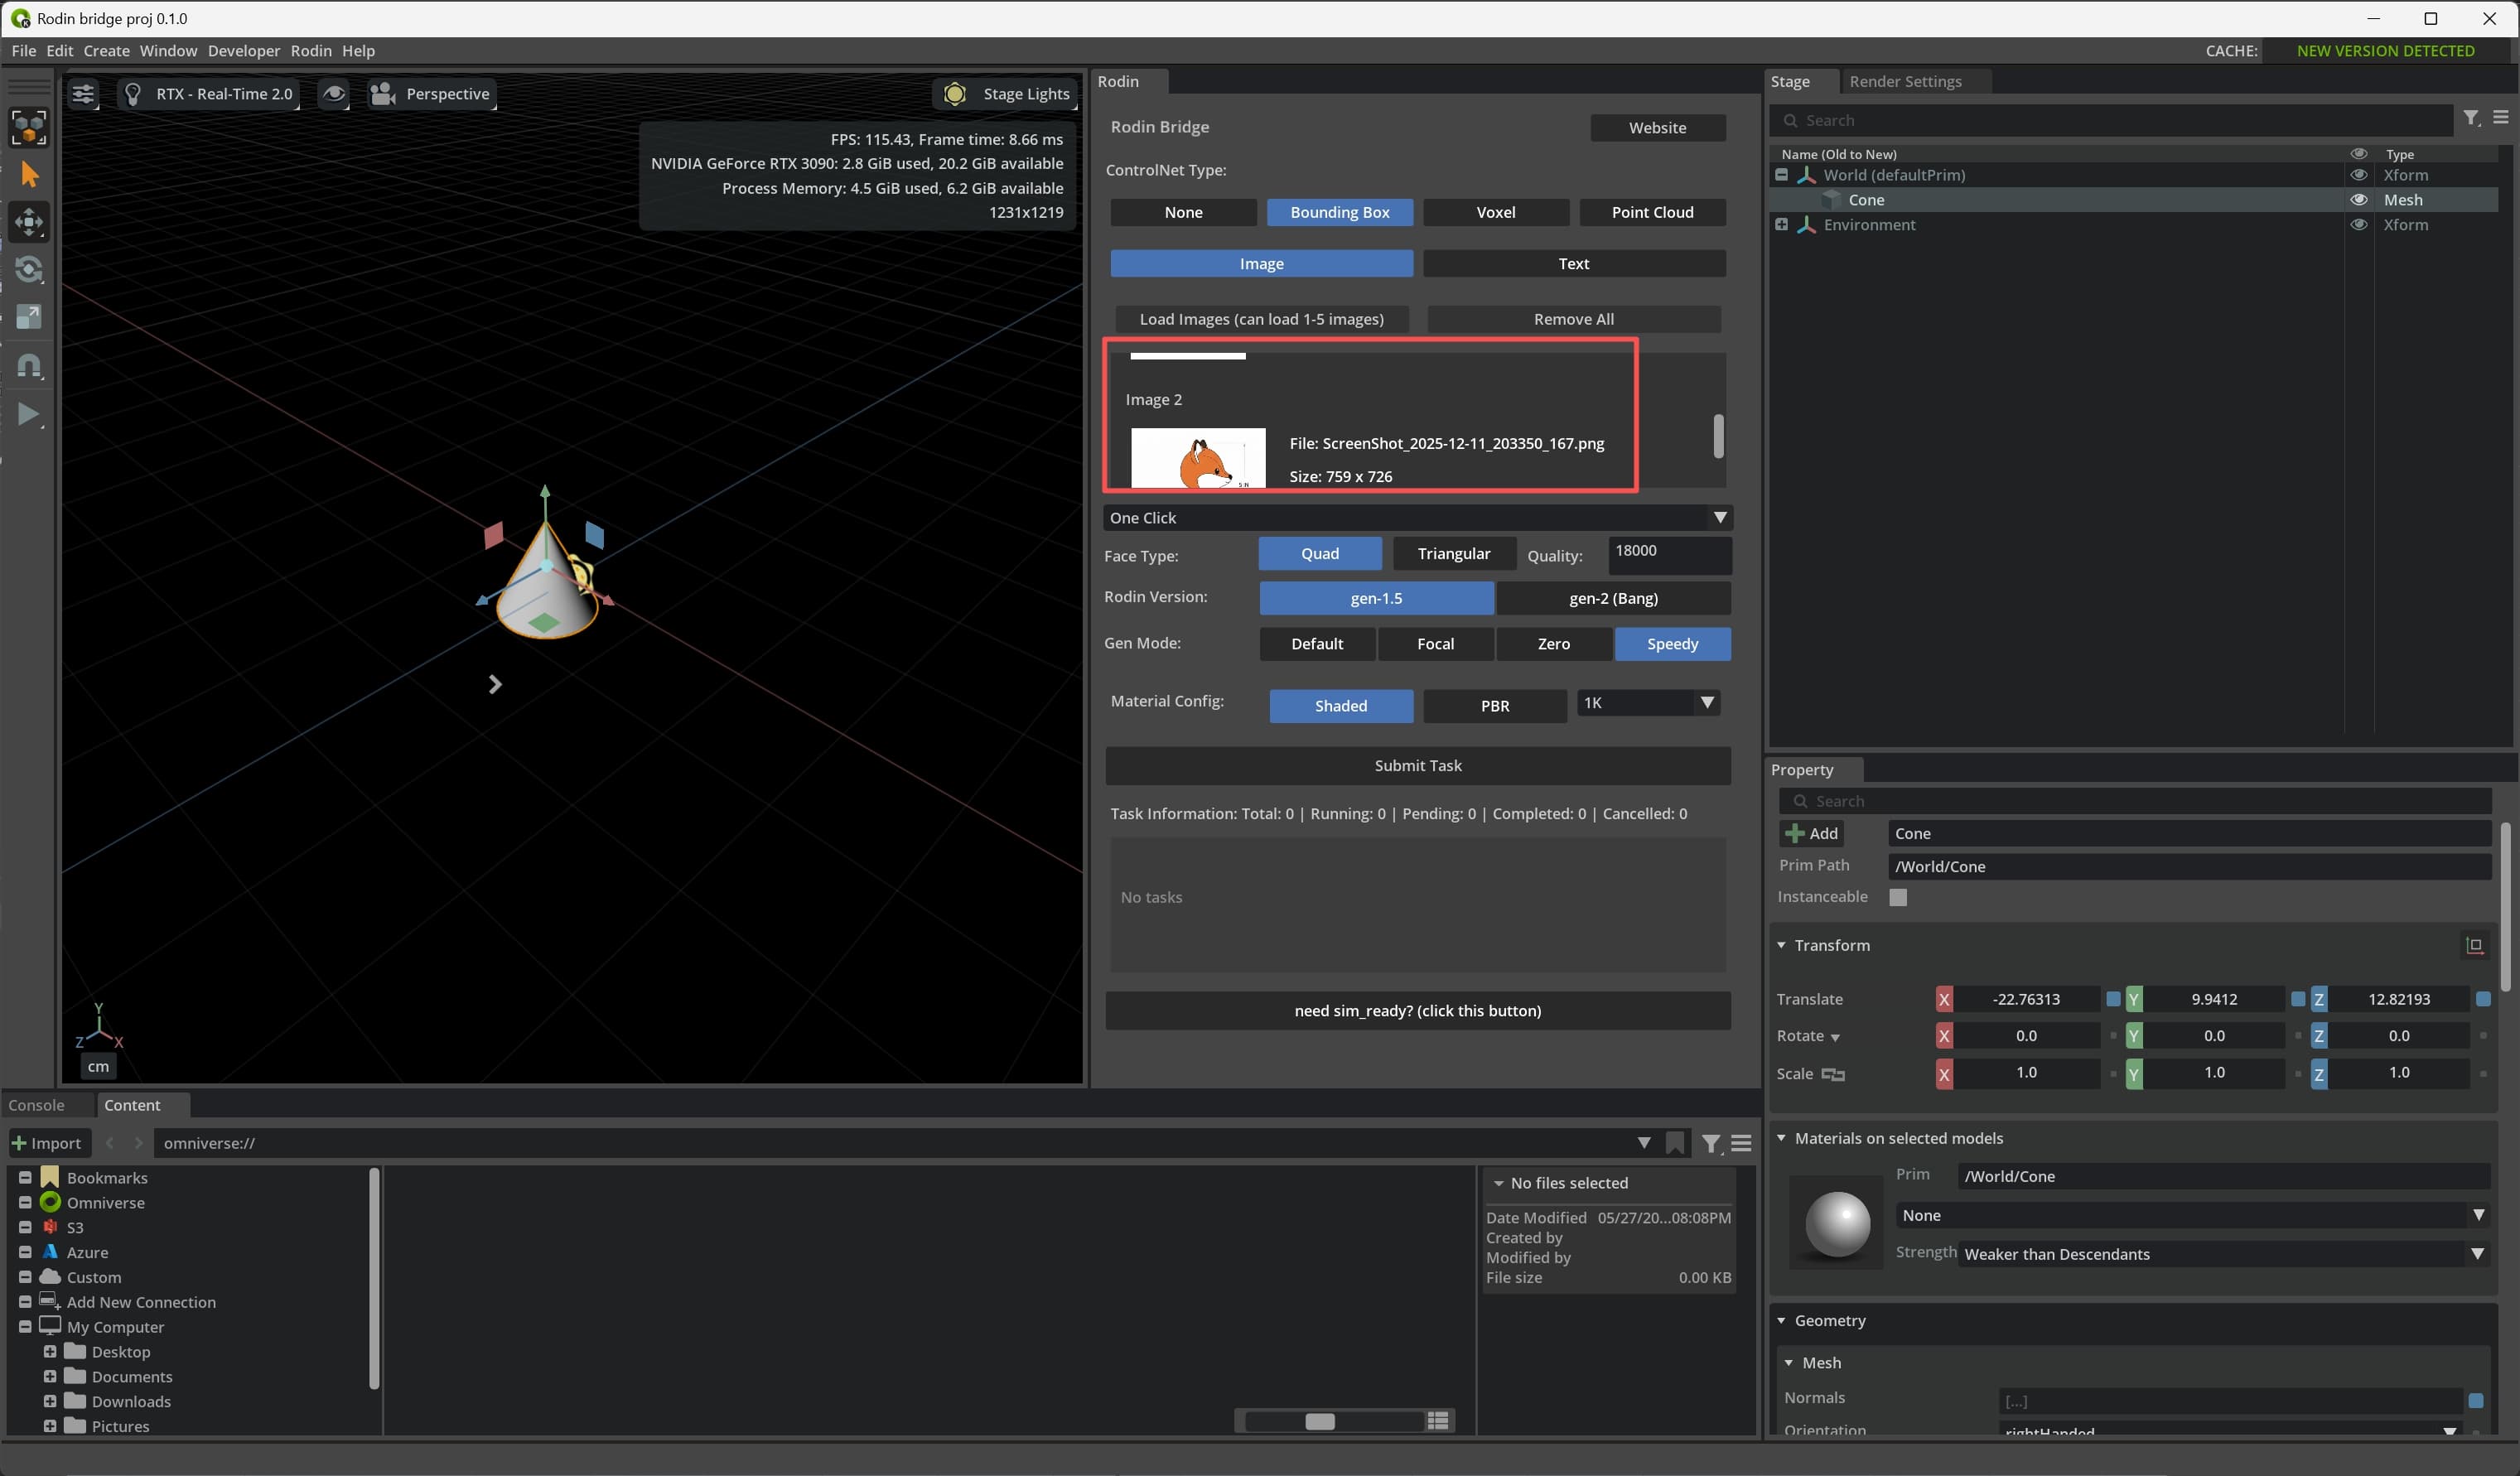Click the Add button in Property panel
This screenshot has width=2520, height=1476.
pyautogui.click(x=1812, y=834)
